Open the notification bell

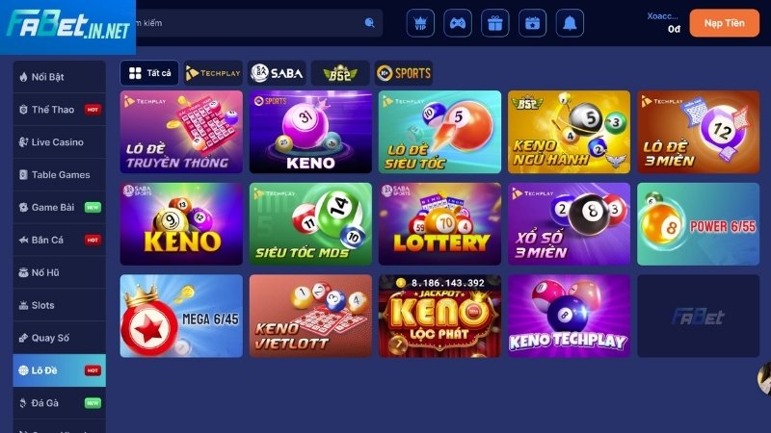point(570,23)
